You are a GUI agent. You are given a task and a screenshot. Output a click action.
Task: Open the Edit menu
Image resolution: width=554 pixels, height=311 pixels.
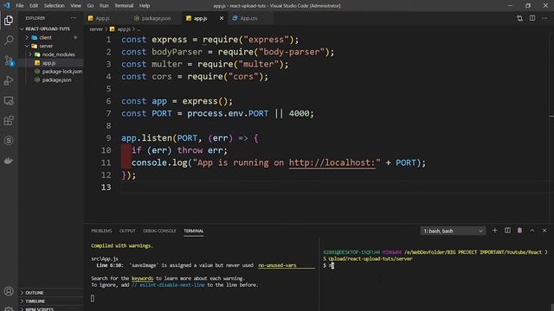[x=34, y=6]
